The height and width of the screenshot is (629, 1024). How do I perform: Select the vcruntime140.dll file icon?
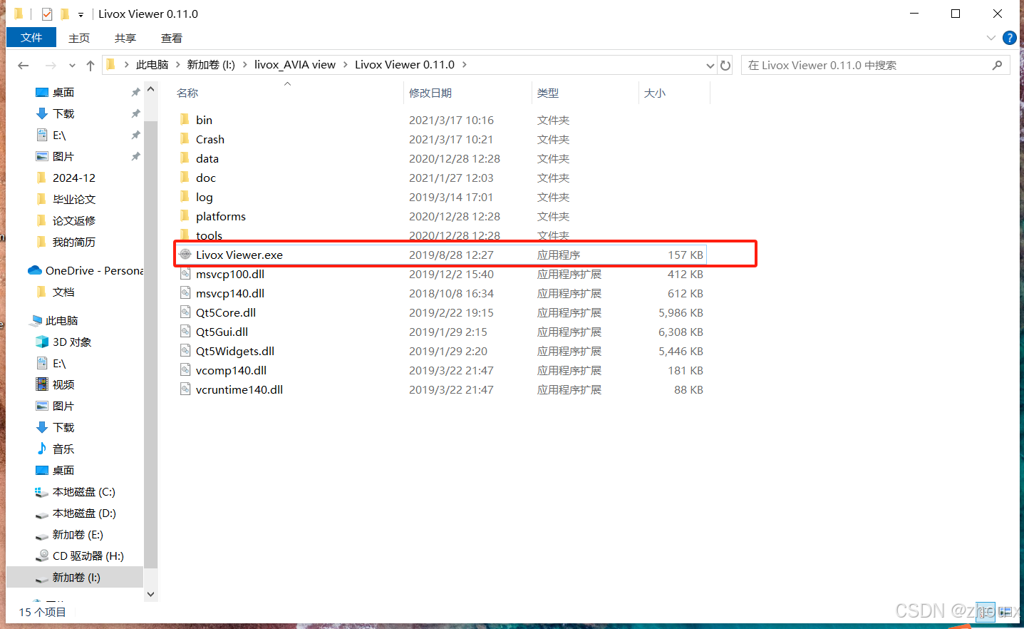(185, 389)
